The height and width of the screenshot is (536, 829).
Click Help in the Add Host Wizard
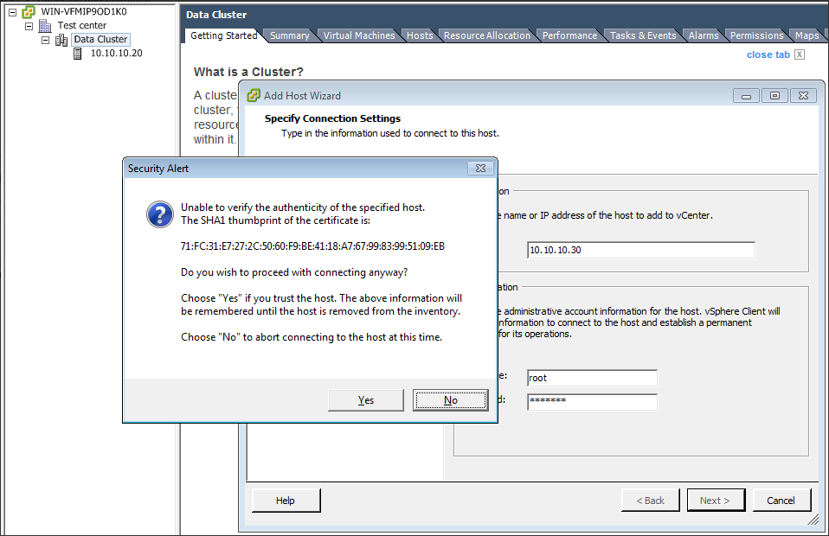pos(286,500)
